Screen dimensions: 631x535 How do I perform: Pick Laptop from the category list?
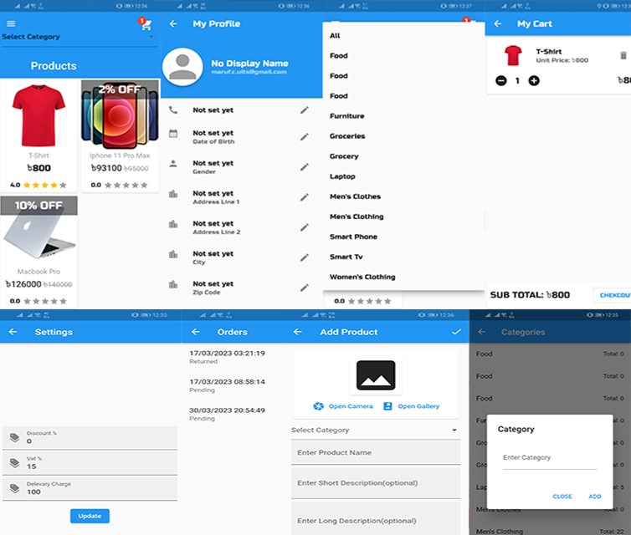coord(342,176)
